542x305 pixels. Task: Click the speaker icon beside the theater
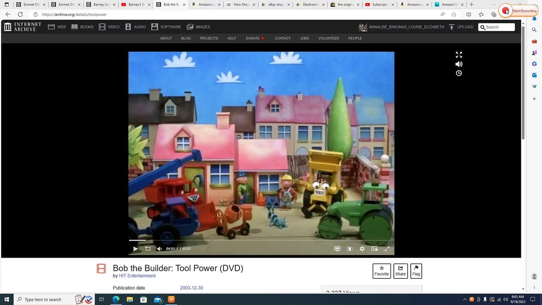[x=459, y=64]
